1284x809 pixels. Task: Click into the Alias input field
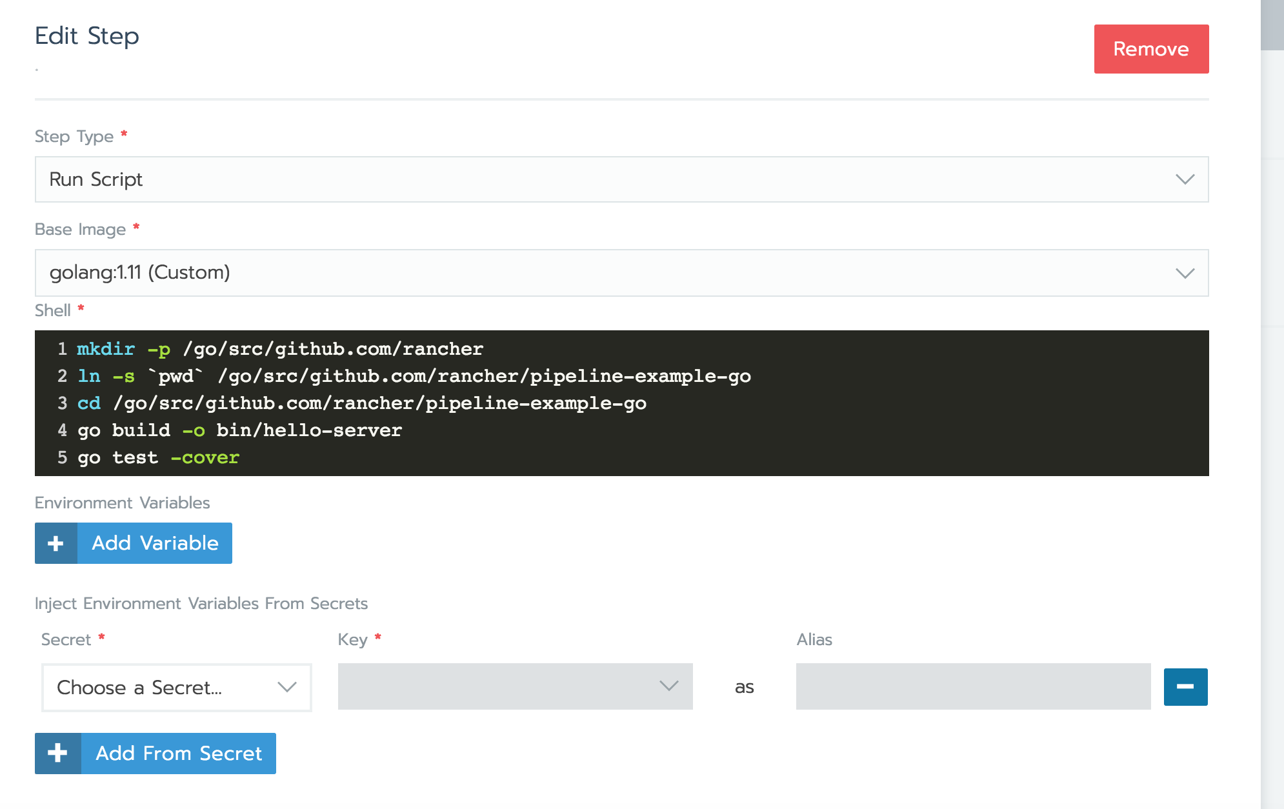[972, 686]
